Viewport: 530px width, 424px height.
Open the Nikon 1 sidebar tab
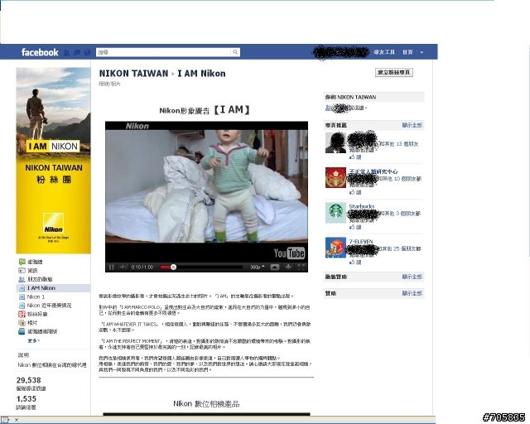click(x=36, y=296)
